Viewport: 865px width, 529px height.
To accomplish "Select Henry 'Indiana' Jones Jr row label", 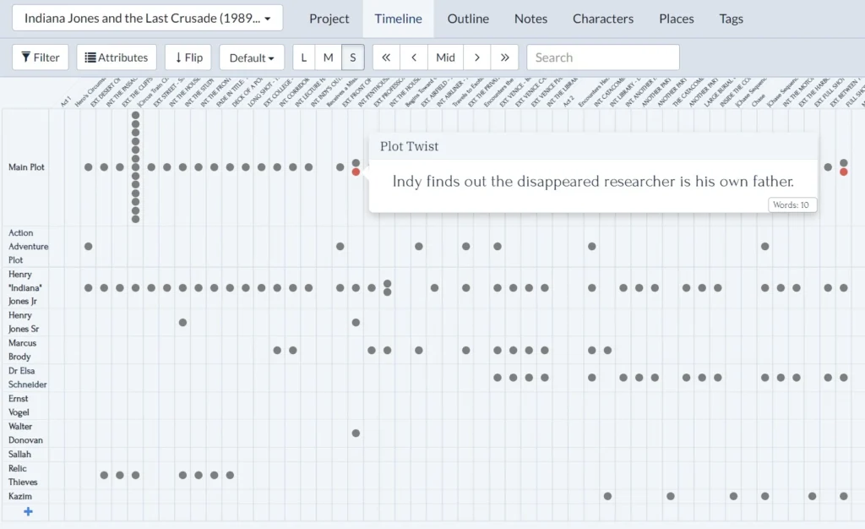I will [x=24, y=287].
